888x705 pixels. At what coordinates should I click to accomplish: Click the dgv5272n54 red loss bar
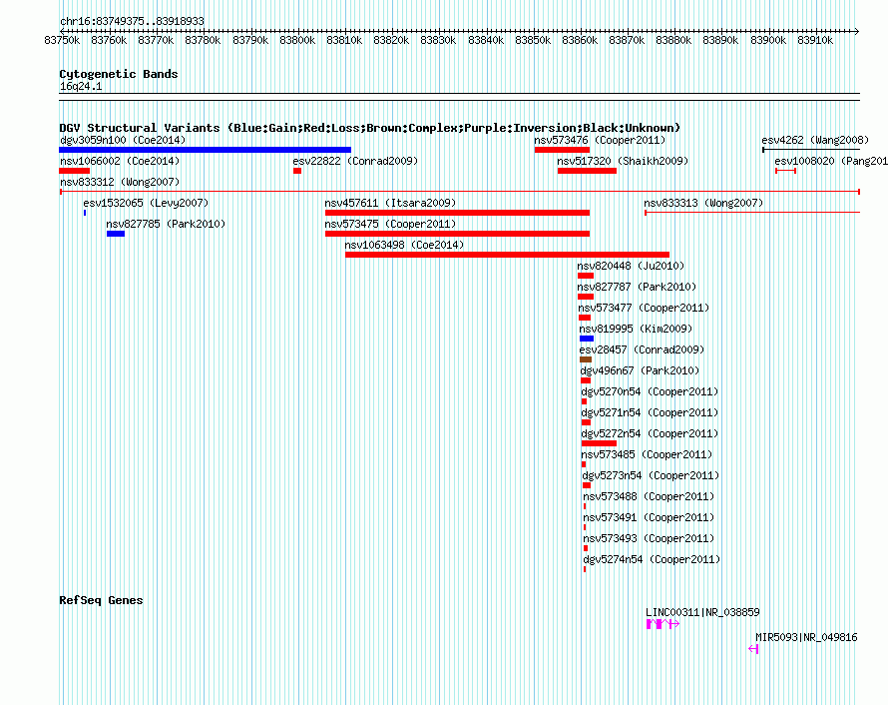[599, 443]
